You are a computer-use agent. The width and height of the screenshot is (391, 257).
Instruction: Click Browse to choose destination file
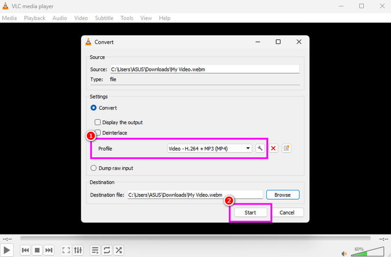pos(282,195)
